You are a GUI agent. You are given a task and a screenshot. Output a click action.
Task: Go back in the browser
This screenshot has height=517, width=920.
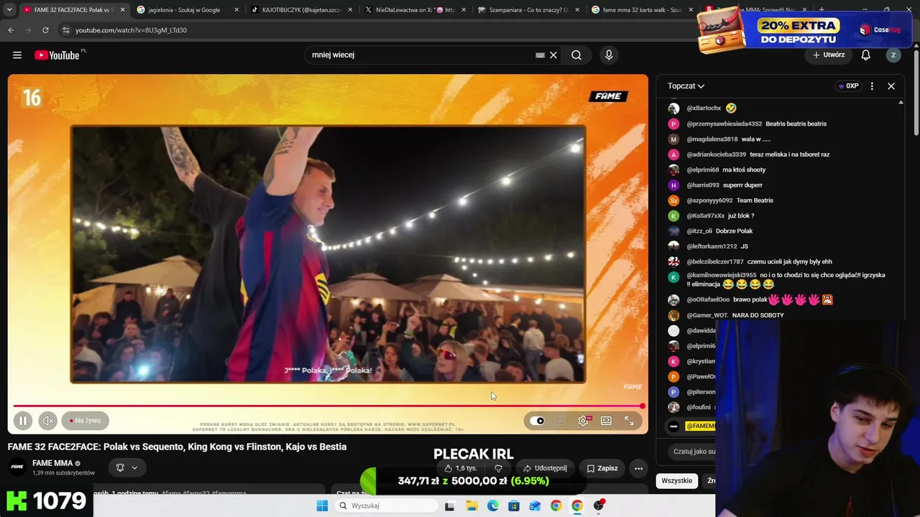pyautogui.click(x=11, y=30)
